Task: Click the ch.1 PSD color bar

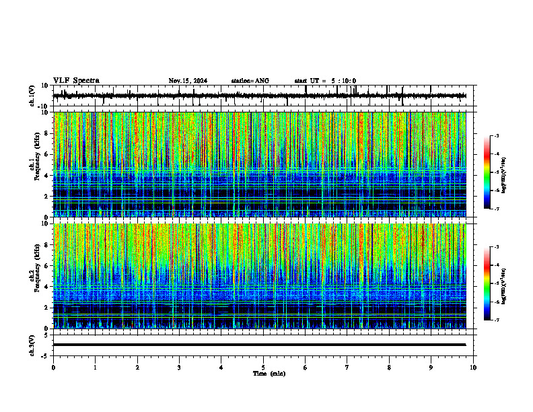Action: coord(487,172)
